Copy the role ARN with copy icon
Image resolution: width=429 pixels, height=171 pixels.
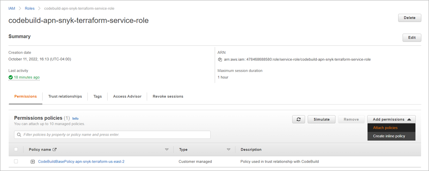tap(220, 59)
